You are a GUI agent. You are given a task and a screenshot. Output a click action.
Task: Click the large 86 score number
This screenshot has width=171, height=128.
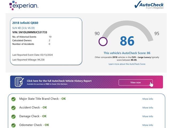coord(127,41)
